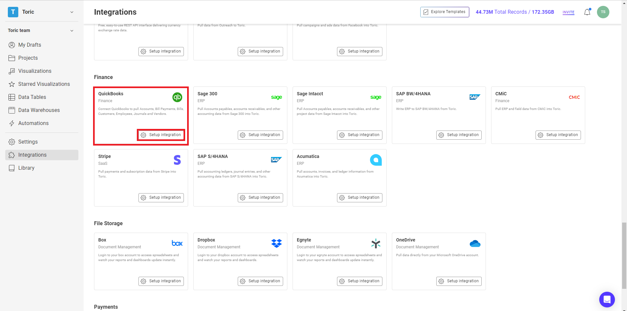This screenshot has width=627, height=311.
Task: Click the CMiC logo
Action: 574,97
